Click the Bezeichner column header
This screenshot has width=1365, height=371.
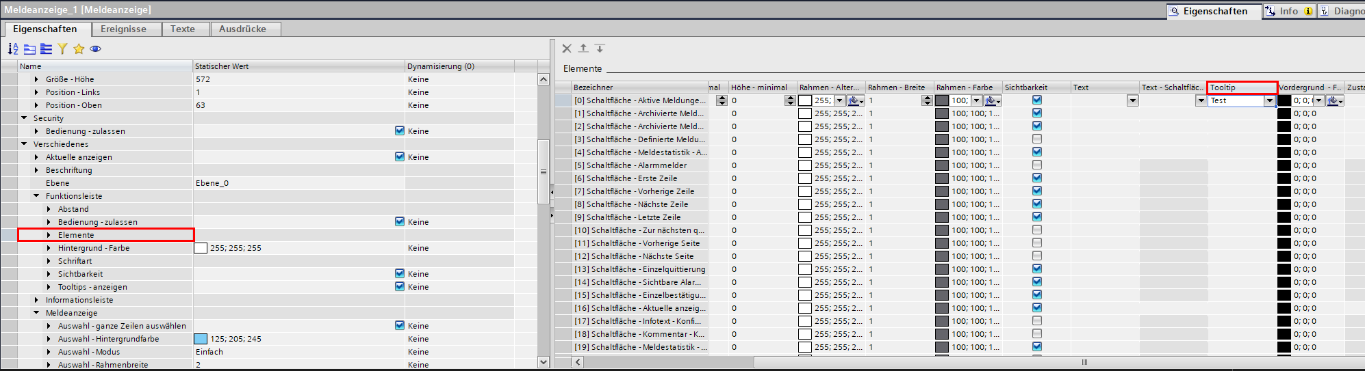point(639,87)
